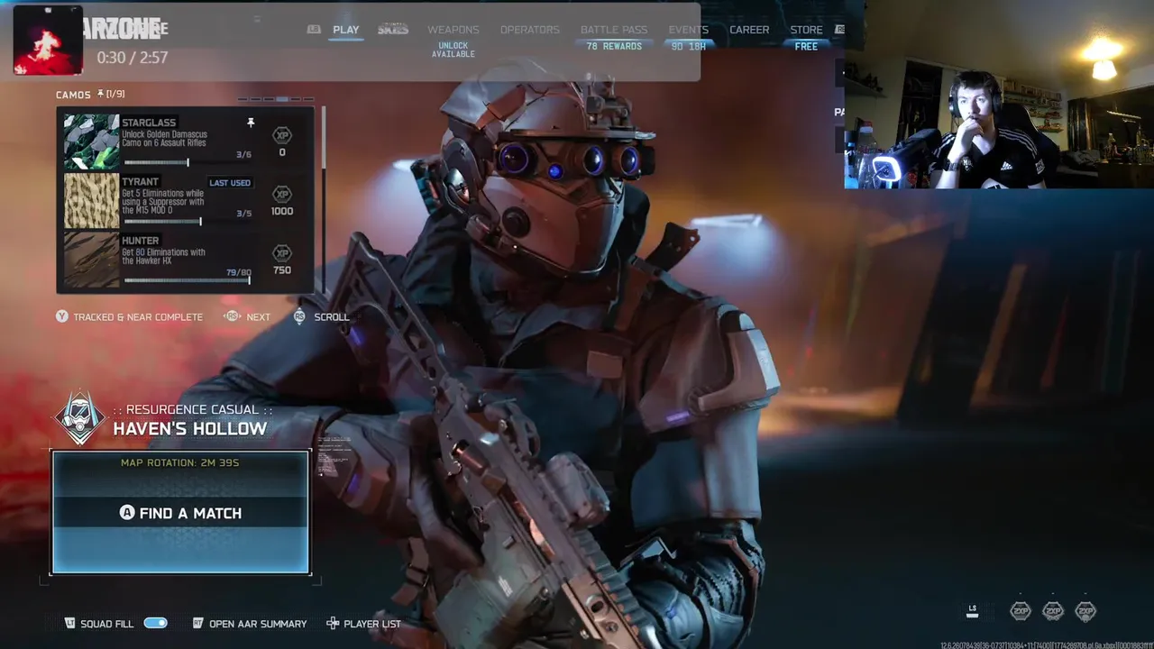This screenshot has height=649, width=1154.
Task: Open the BATTLE PASS tab
Action: pyautogui.click(x=613, y=30)
